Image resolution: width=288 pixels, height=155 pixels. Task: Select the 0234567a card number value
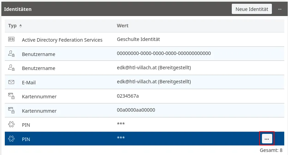point(128,96)
